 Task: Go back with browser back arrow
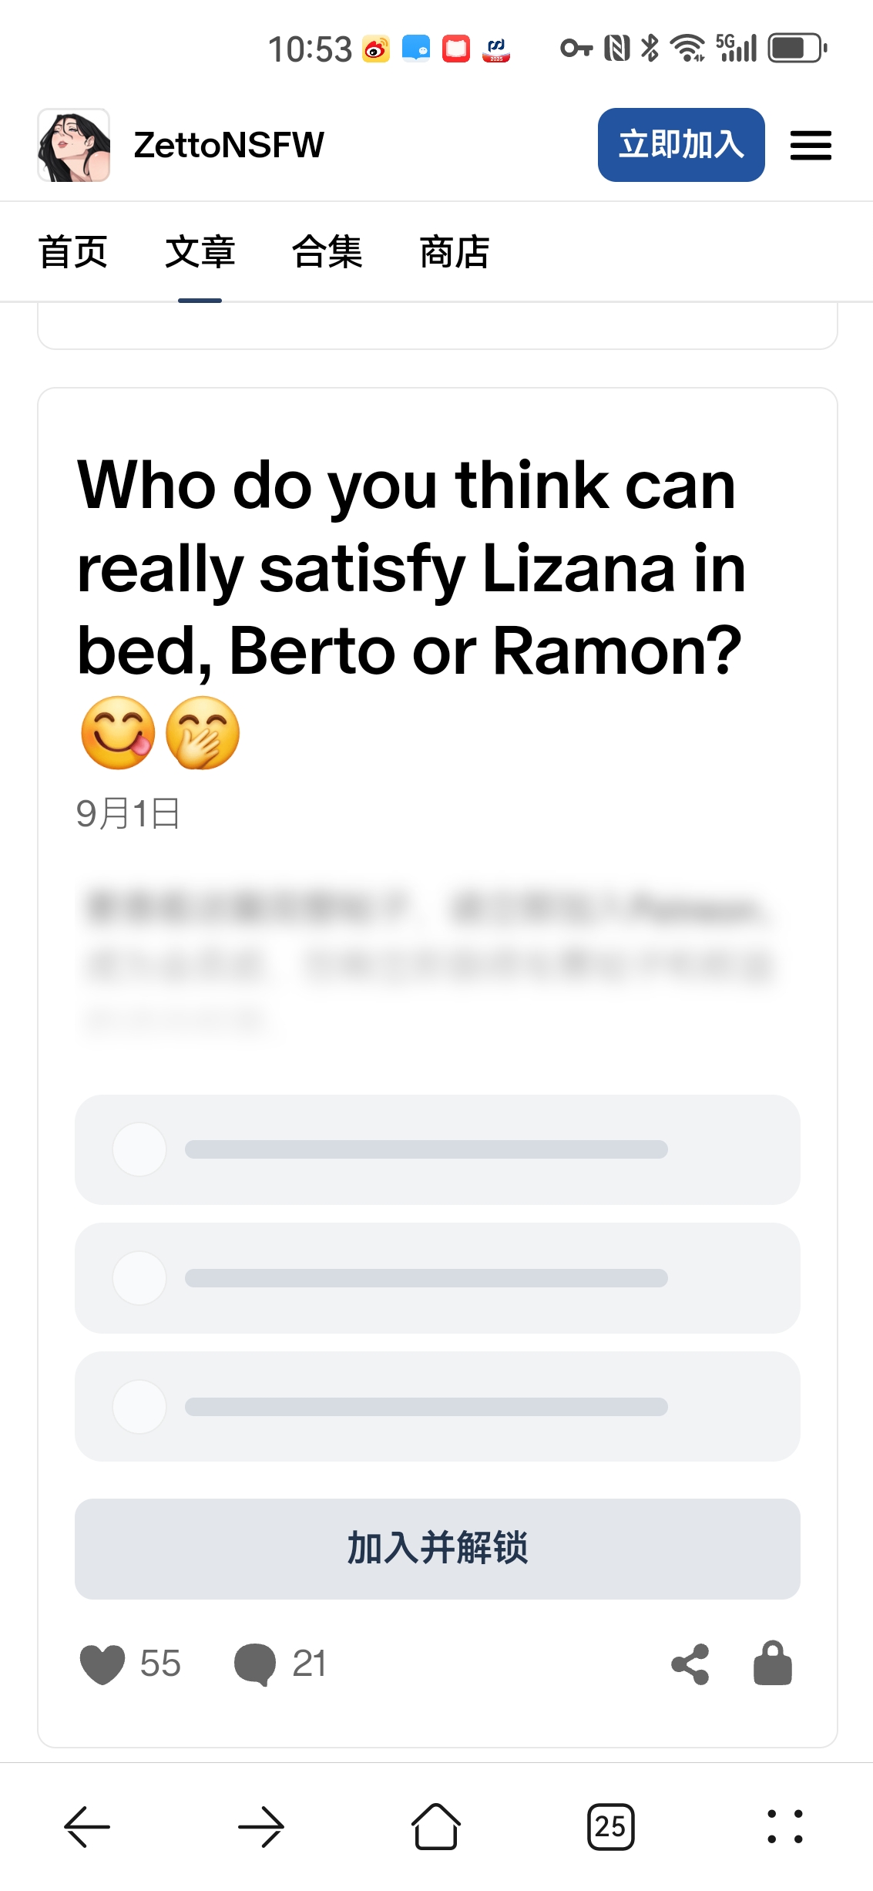point(87,1826)
